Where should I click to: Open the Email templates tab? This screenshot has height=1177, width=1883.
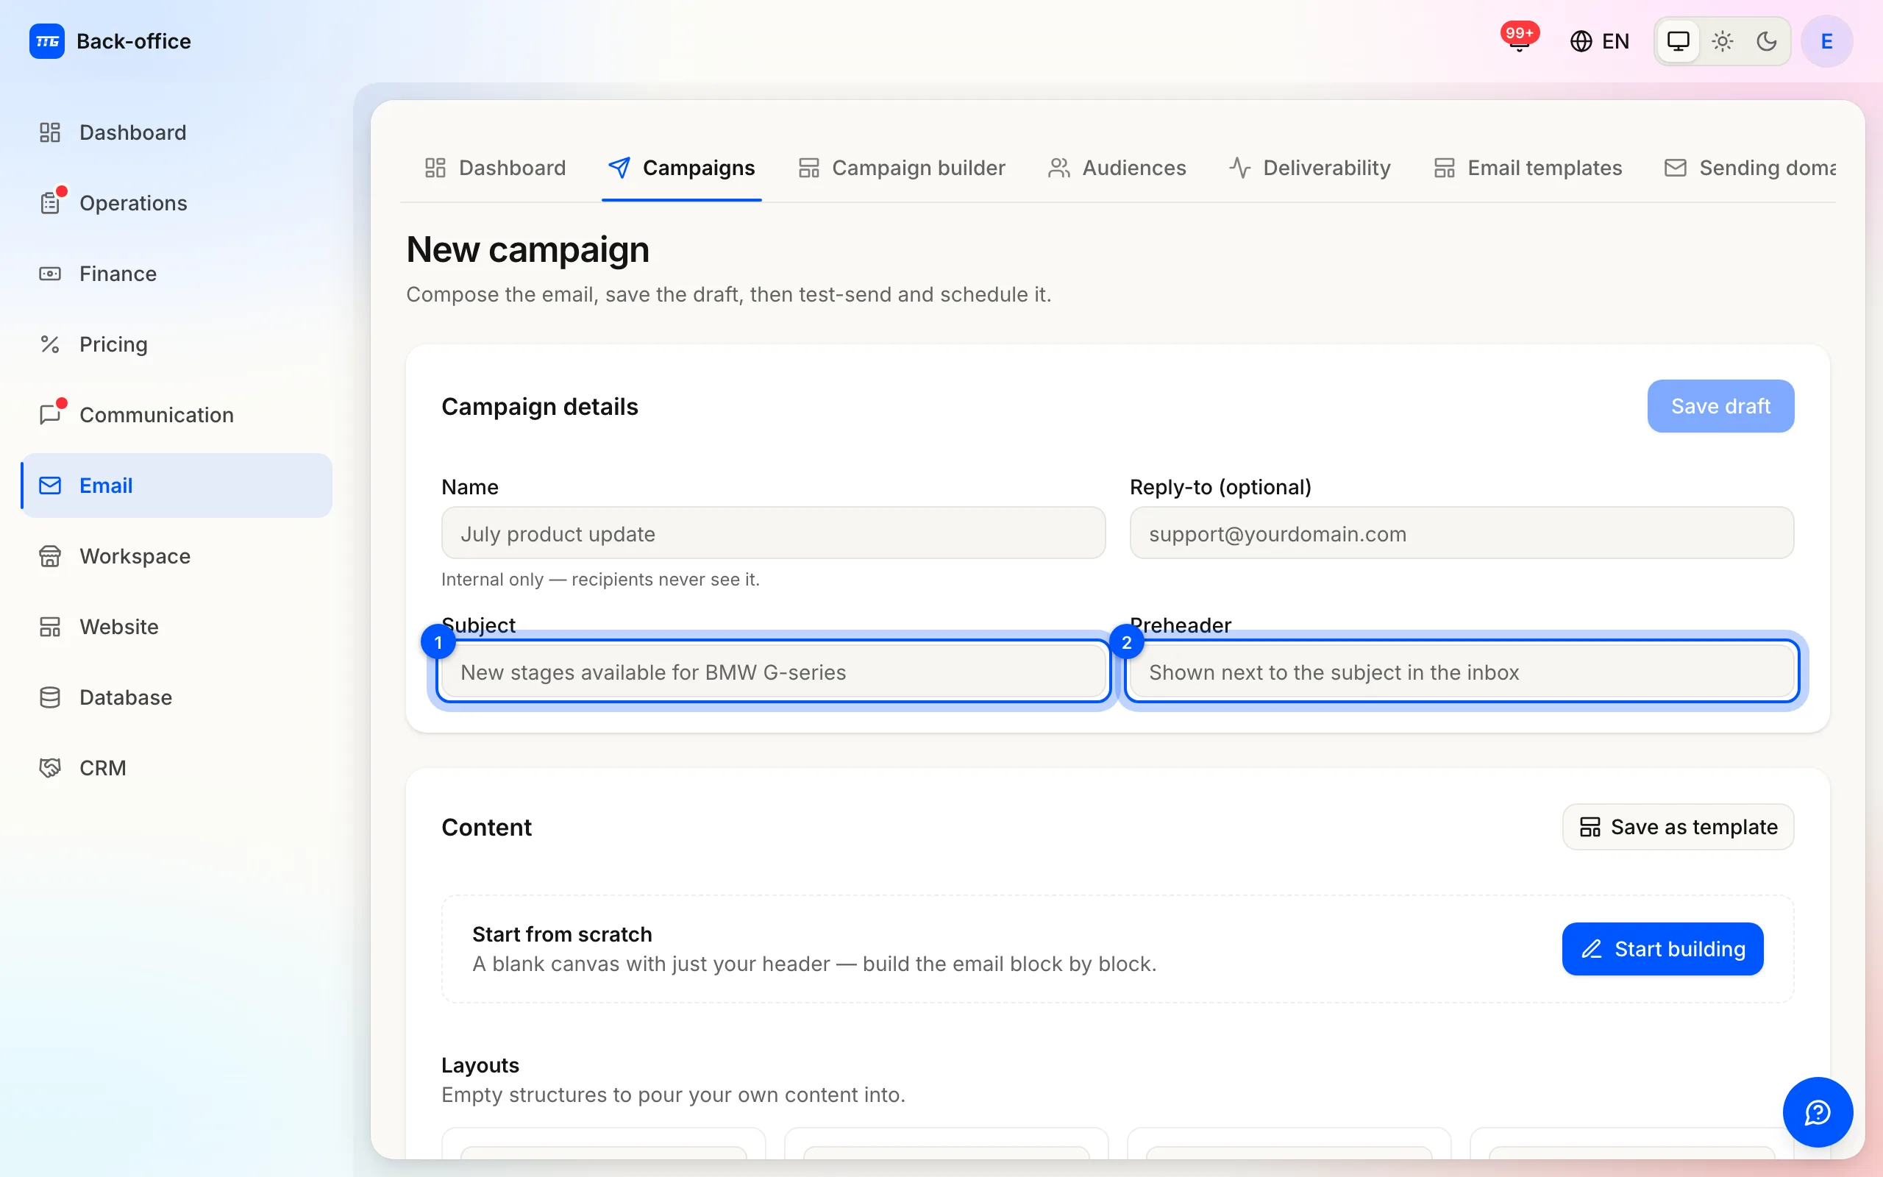pos(1528,168)
